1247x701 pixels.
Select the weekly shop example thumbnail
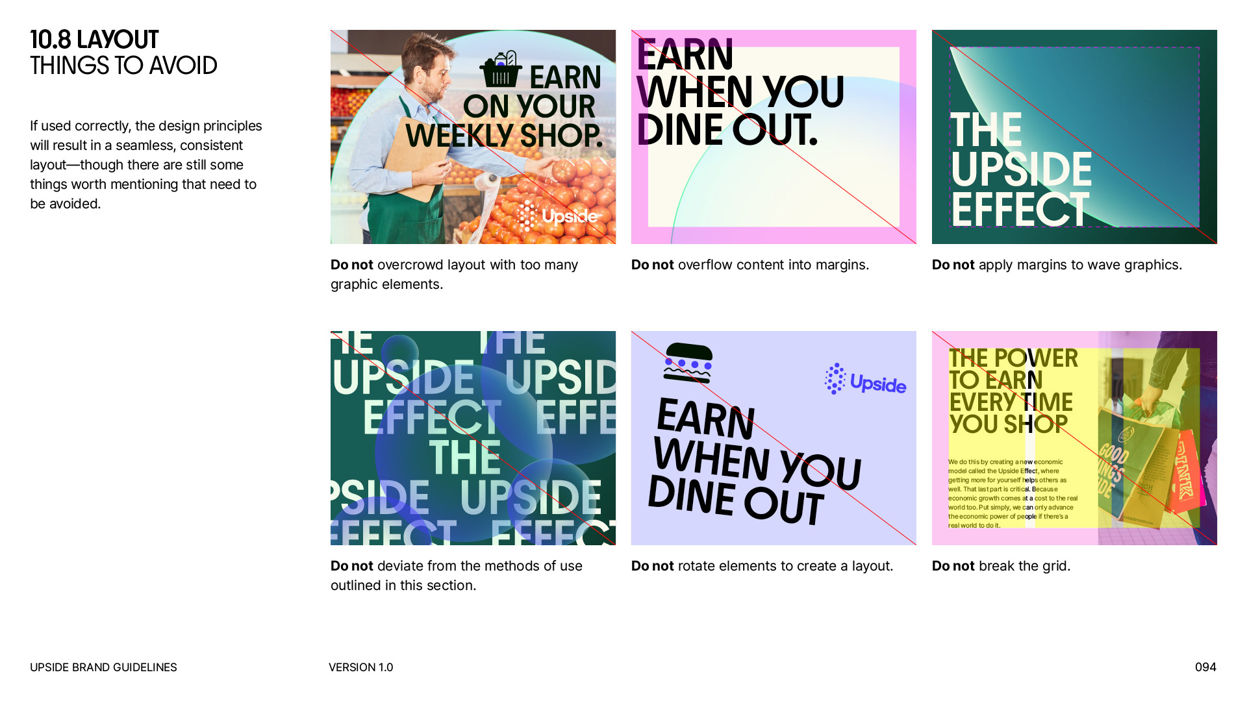(473, 137)
